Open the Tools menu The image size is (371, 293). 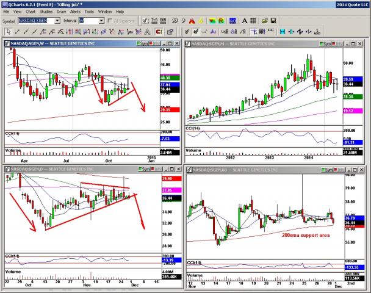pos(89,12)
